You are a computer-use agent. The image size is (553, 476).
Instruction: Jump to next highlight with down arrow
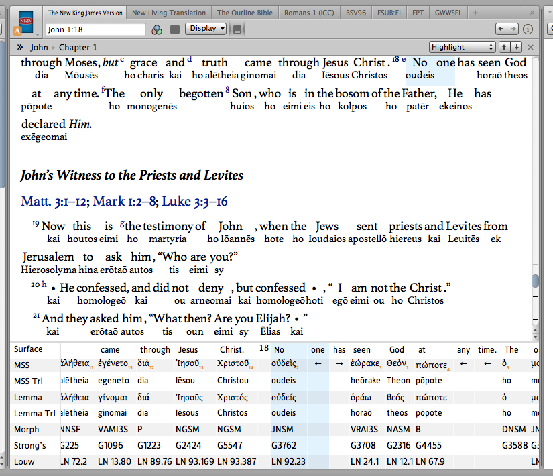516,47
